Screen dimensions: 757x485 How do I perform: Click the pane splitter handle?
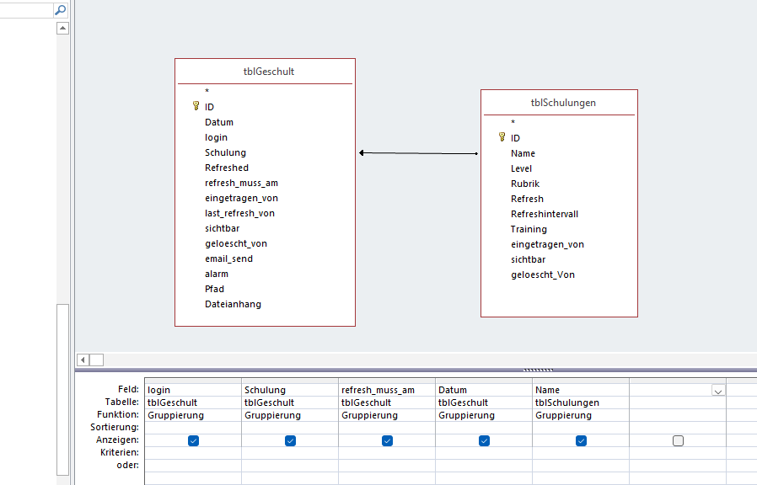point(538,370)
